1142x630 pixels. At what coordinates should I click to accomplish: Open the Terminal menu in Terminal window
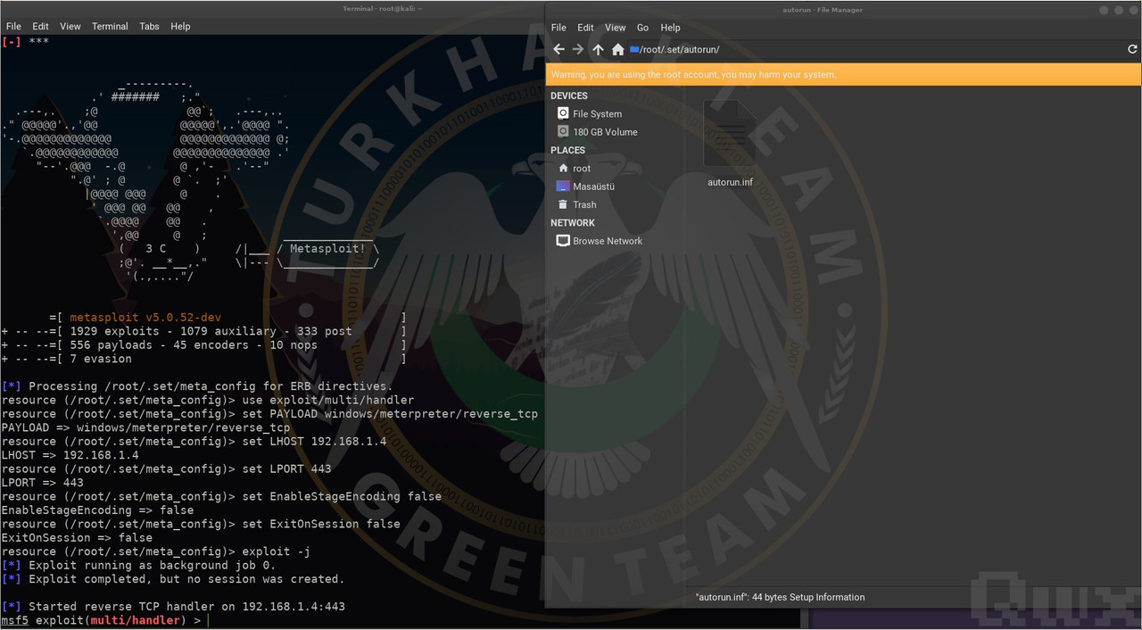click(110, 27)
